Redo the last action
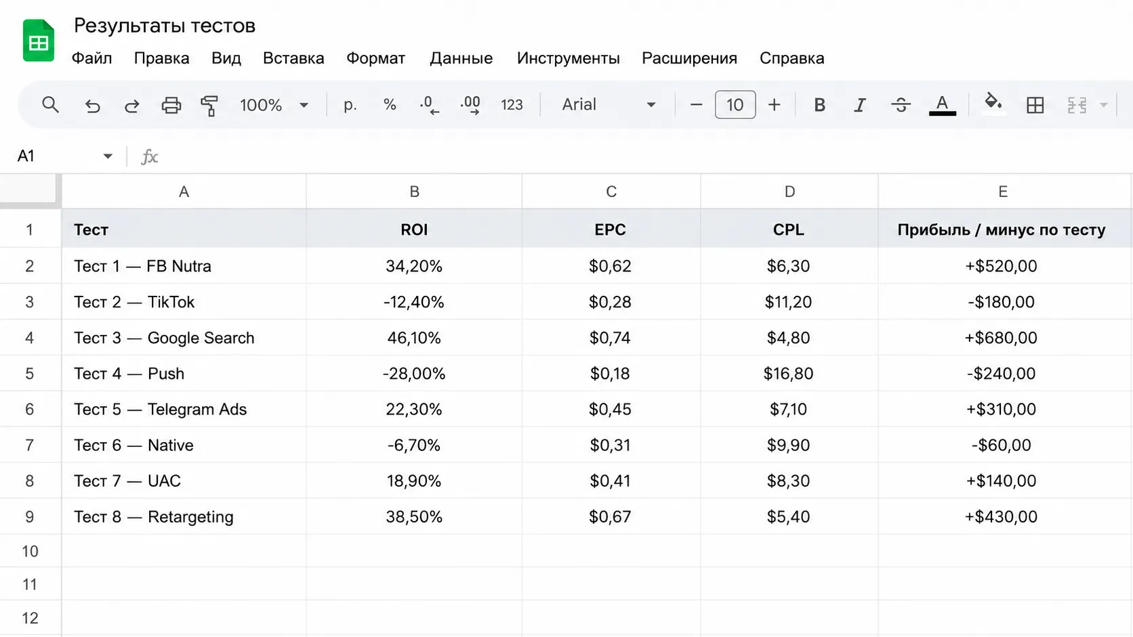Viewport: 1133px width, 637px height. 131,105
